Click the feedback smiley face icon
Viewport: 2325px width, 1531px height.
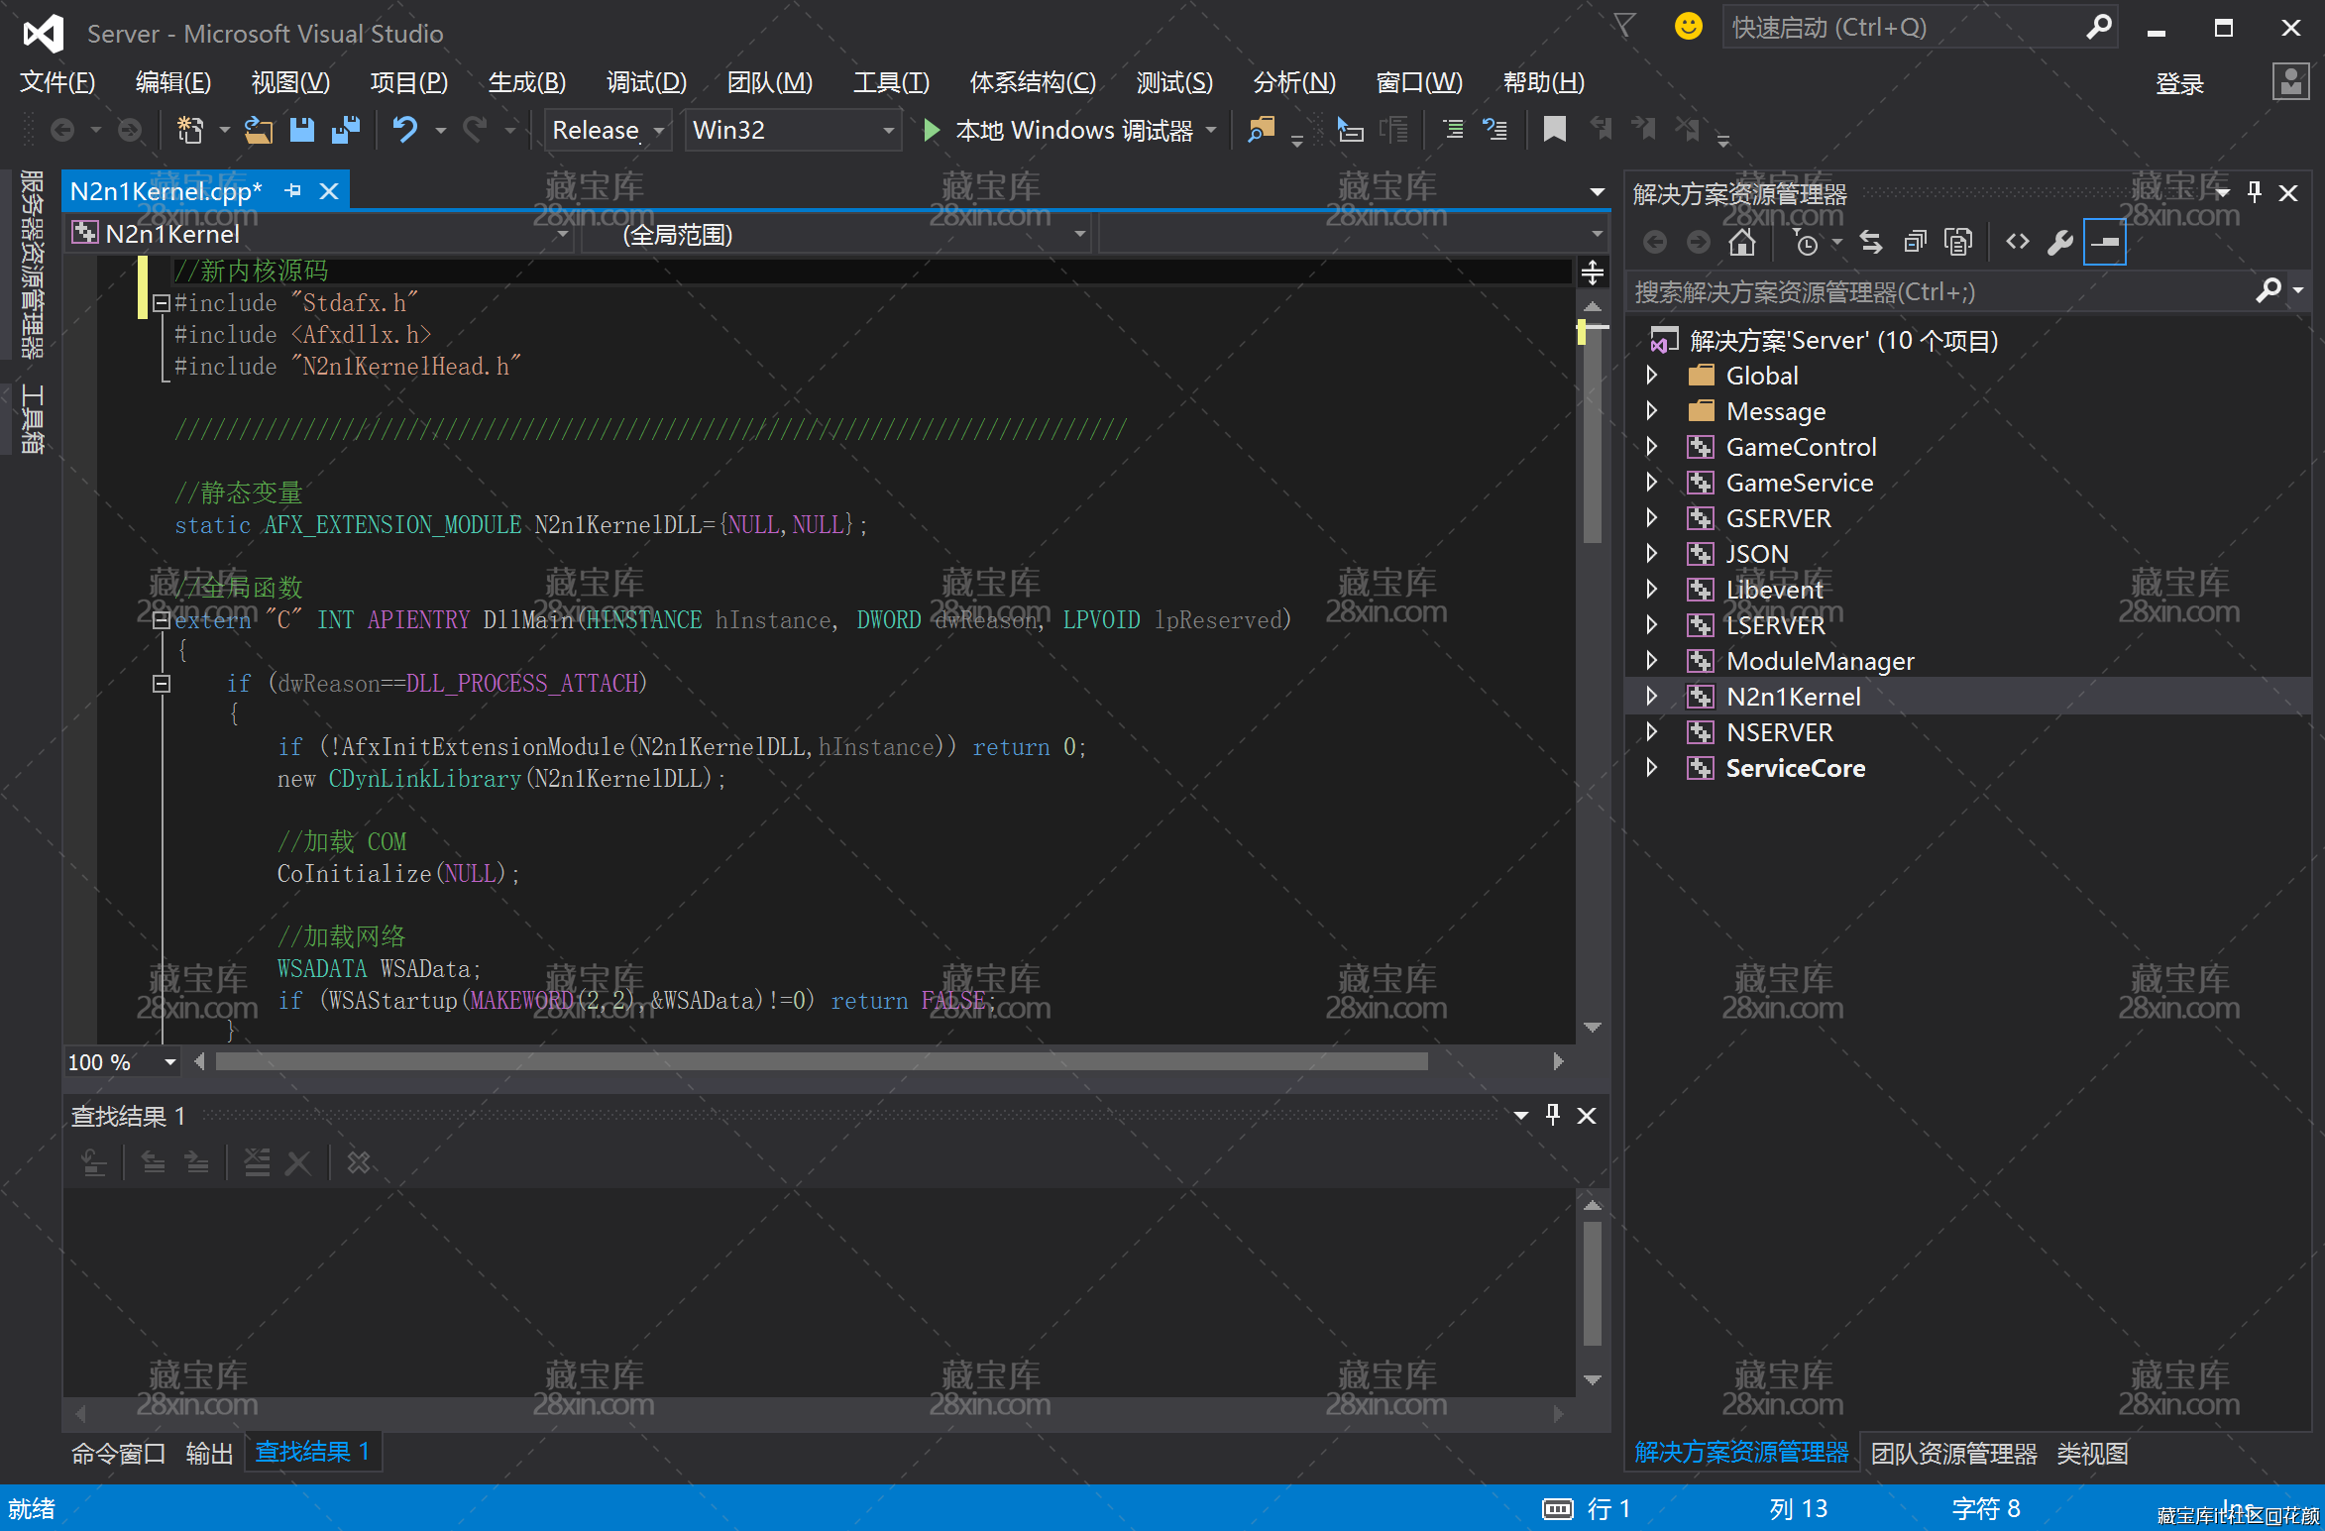[1688, 27]
